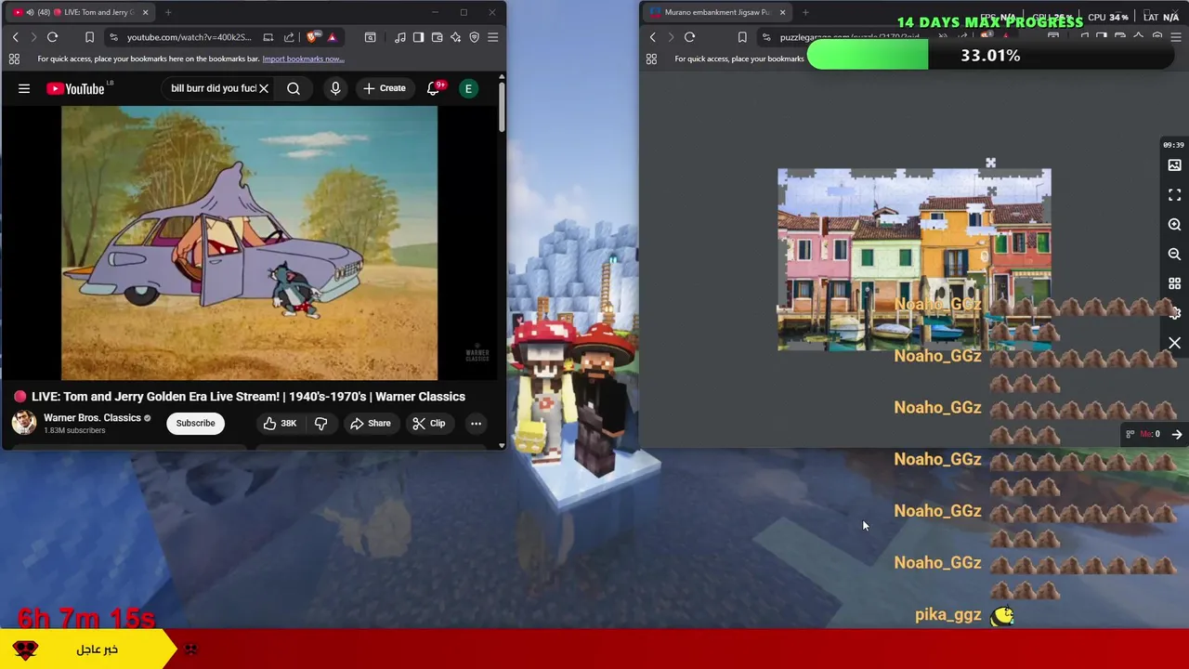Zoom in on the jigsaw puzzle
This screenshot has width=1189, height=669.
pos(1174,225)
